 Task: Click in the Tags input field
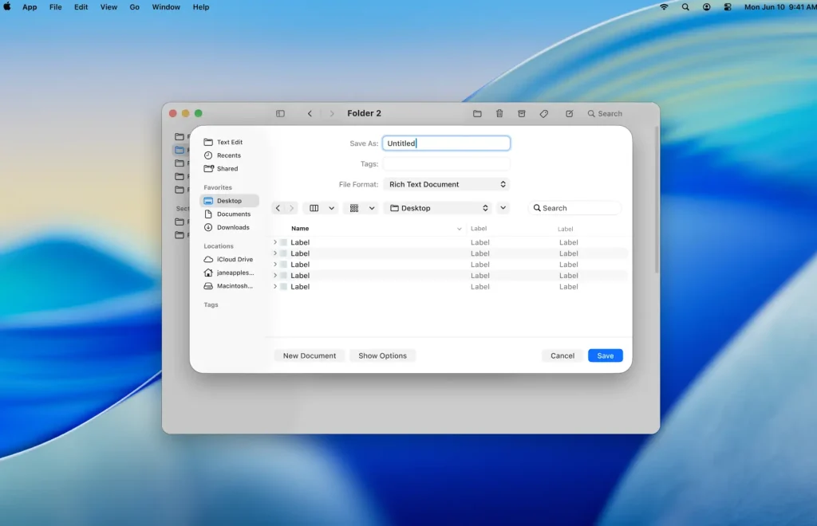pyautogui.click(x=446, y=163)
